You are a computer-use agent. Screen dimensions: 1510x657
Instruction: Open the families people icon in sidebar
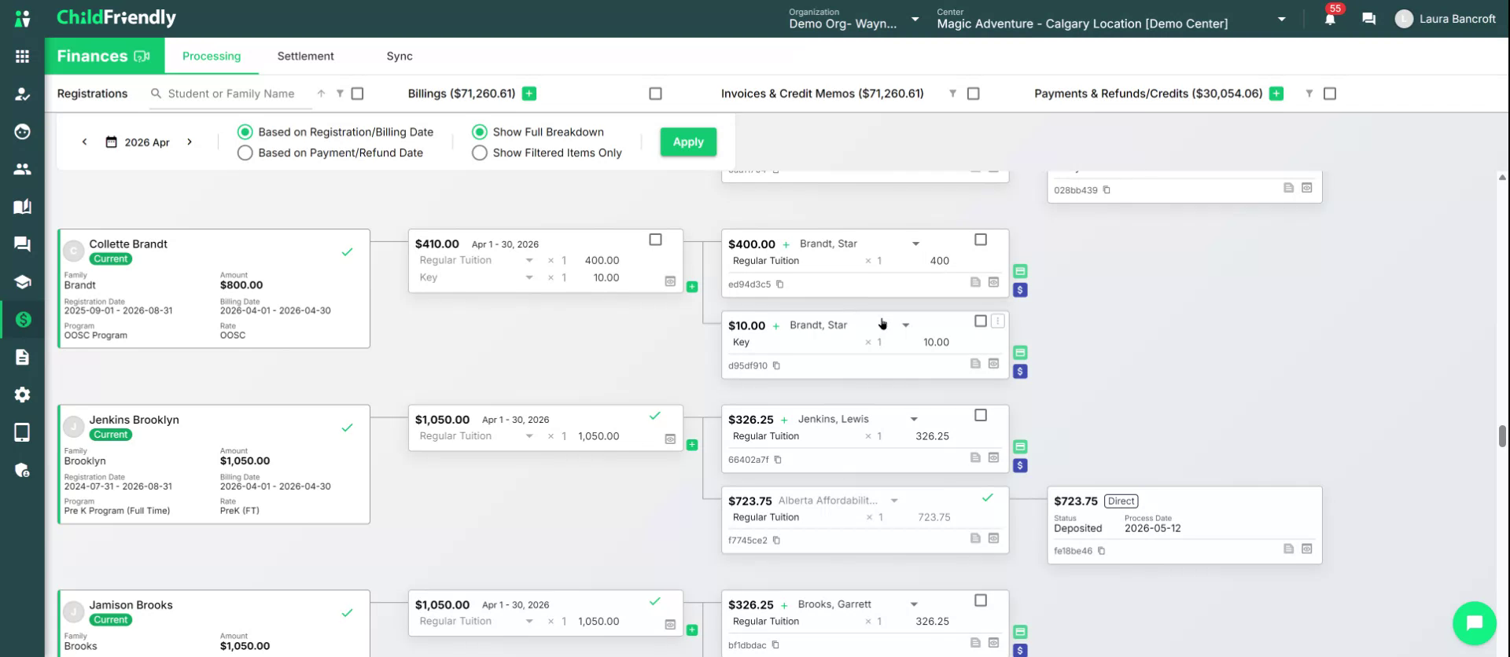tap(22, 169)
